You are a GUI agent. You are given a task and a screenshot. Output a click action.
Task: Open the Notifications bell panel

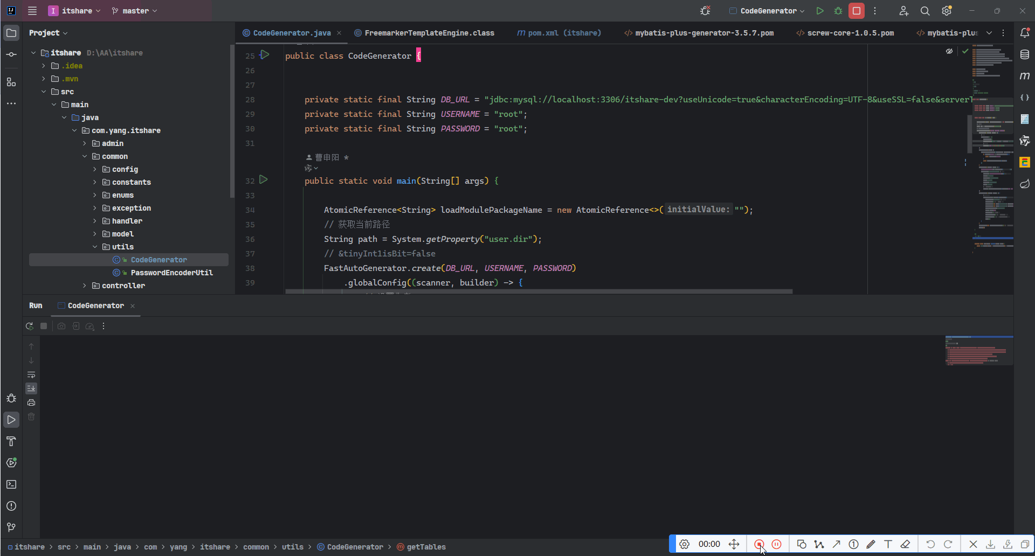click(1024, 33)
